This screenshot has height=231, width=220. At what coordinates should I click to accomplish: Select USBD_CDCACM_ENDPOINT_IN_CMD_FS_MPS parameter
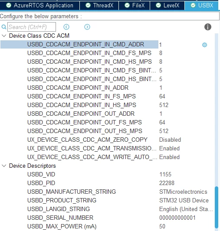tap(89, 53)
